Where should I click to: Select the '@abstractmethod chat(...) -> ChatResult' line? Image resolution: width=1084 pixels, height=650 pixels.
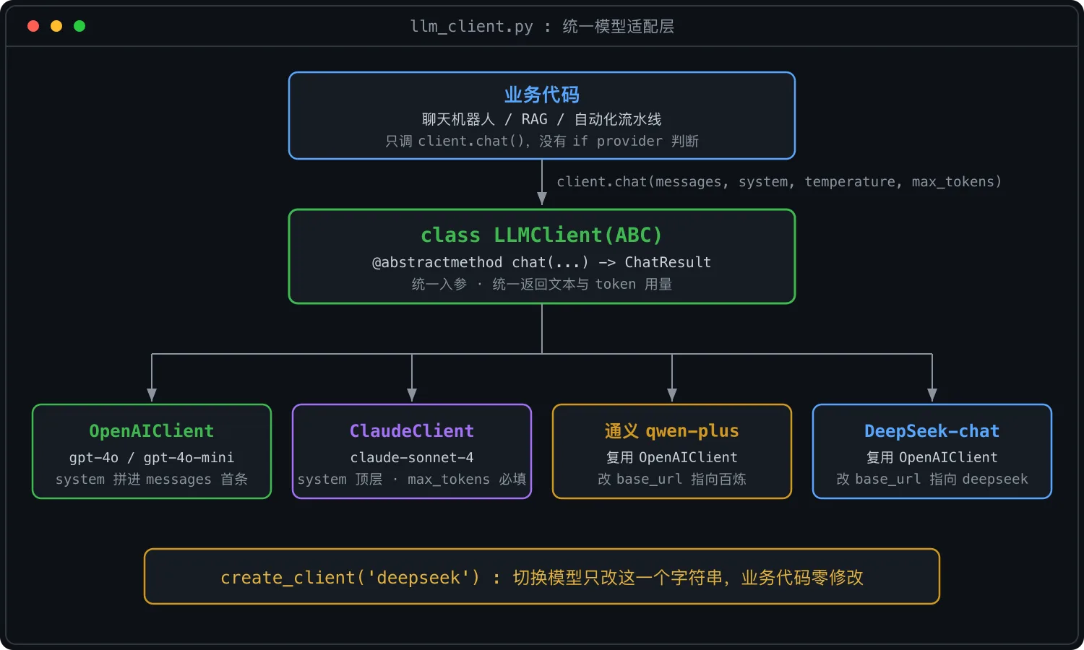(x=542, y=262)
